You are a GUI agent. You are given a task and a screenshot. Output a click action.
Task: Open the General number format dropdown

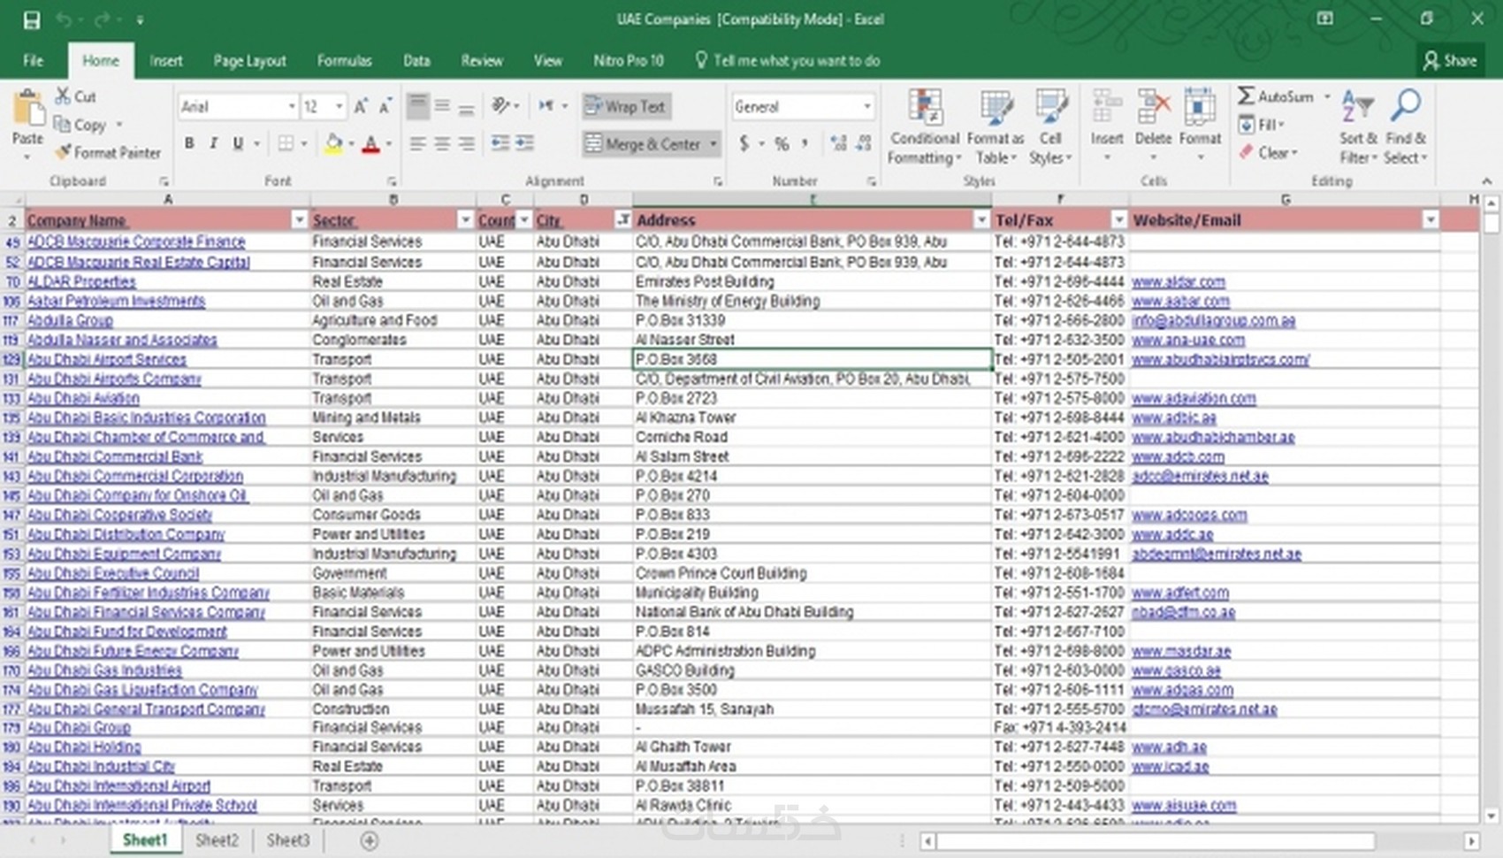[867, 107]
